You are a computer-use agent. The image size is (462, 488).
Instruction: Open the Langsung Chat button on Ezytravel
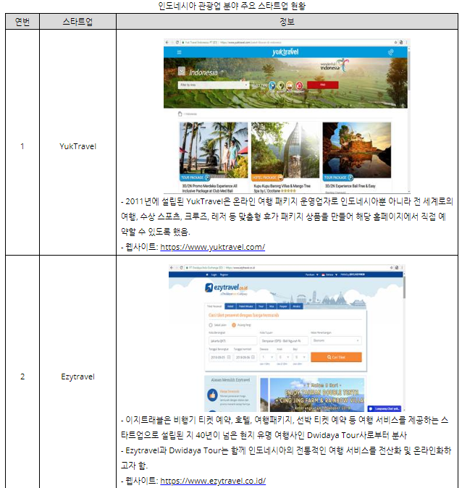pyautogui.click(x=384, y=408)
